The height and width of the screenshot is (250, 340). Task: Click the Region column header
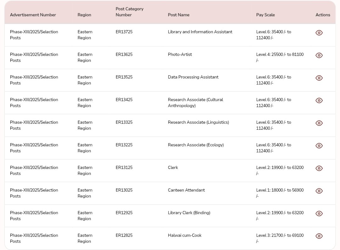point(84,15)
